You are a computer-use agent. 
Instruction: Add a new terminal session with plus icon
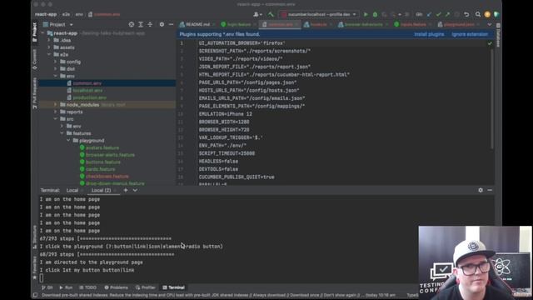point(126,190)
